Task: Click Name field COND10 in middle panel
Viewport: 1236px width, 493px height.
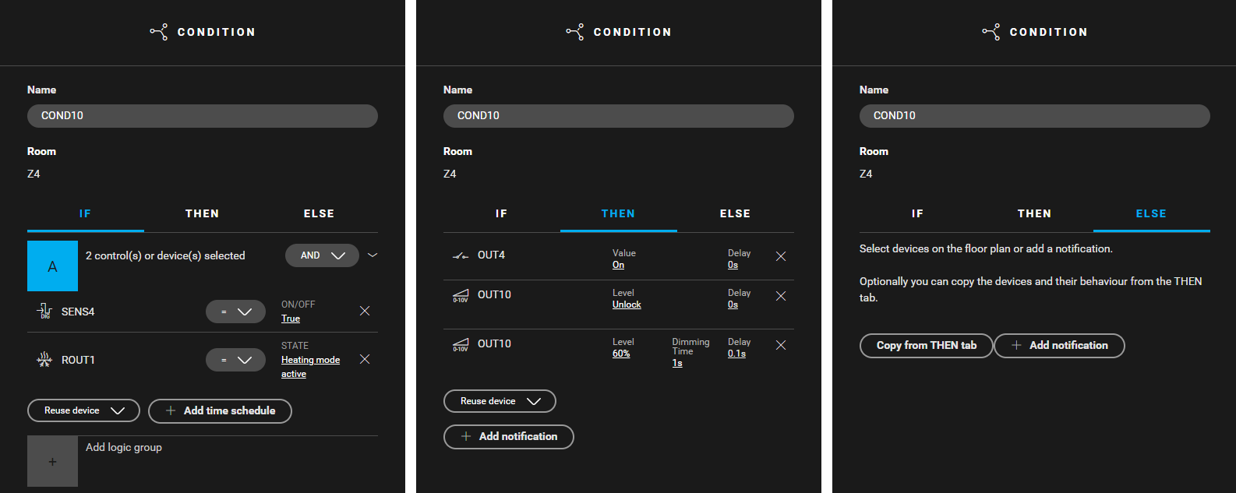Action: [x=619, y=115]
